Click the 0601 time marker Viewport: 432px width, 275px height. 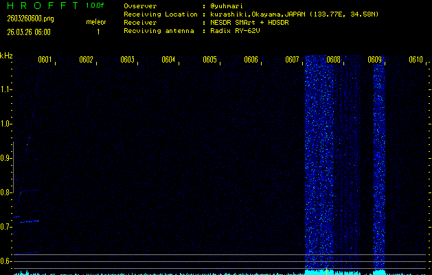pos(45,60)
